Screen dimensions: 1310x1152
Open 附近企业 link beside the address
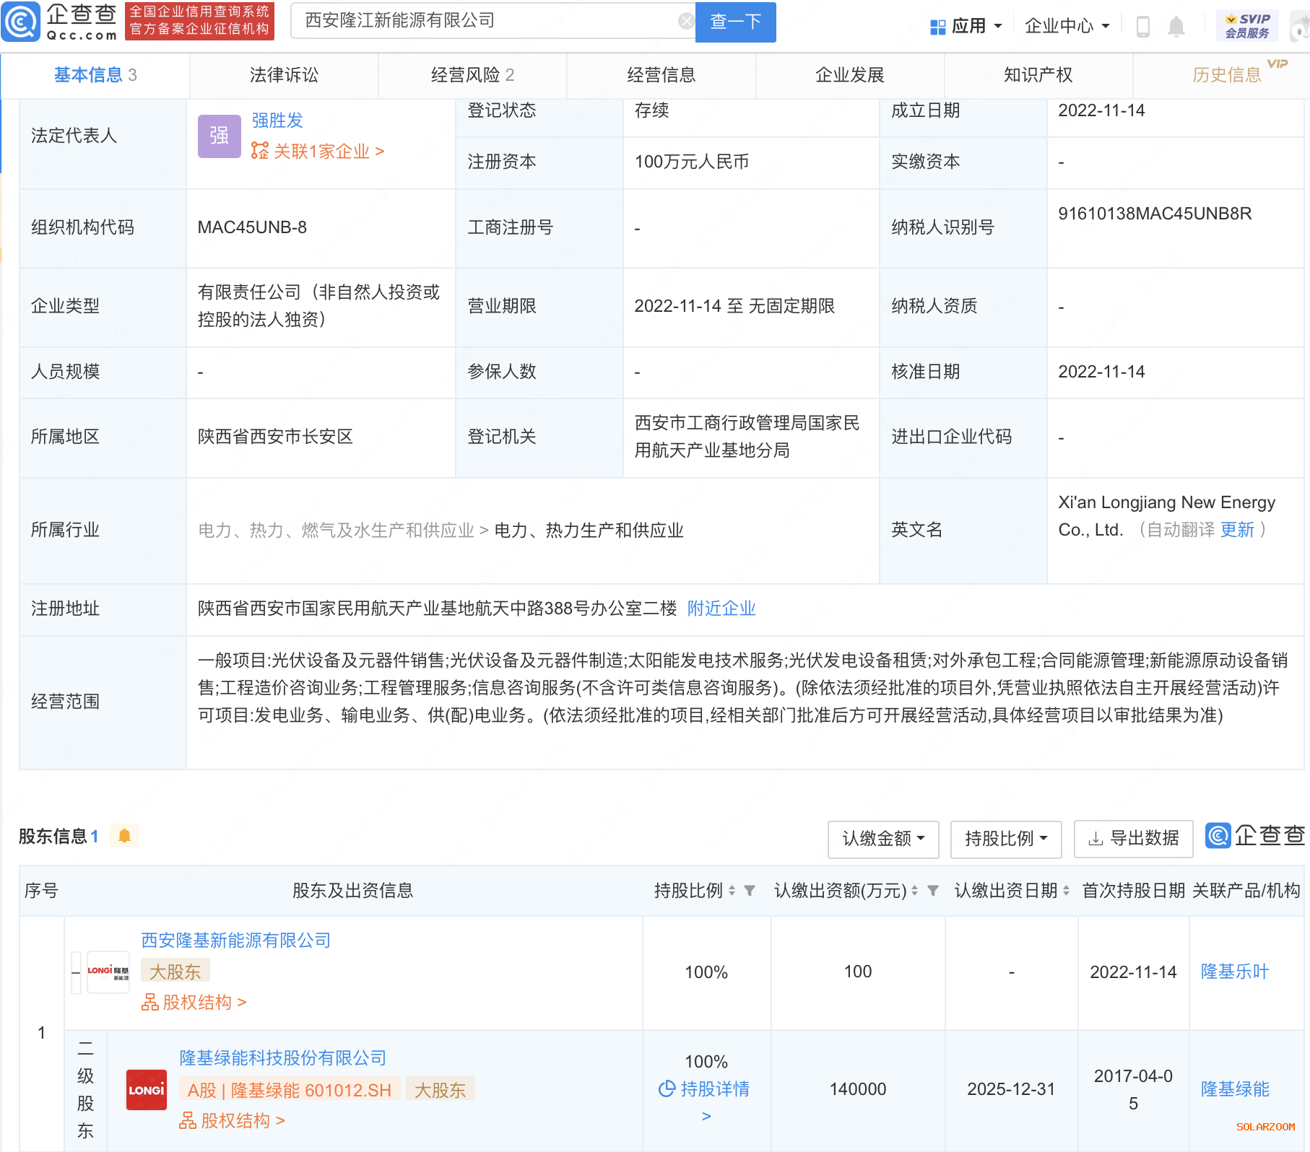721,608
